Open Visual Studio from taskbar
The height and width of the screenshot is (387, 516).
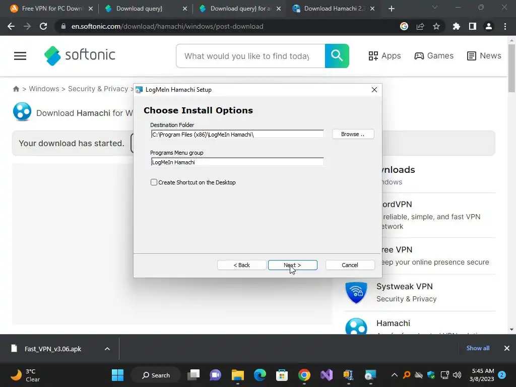point(327,375)
